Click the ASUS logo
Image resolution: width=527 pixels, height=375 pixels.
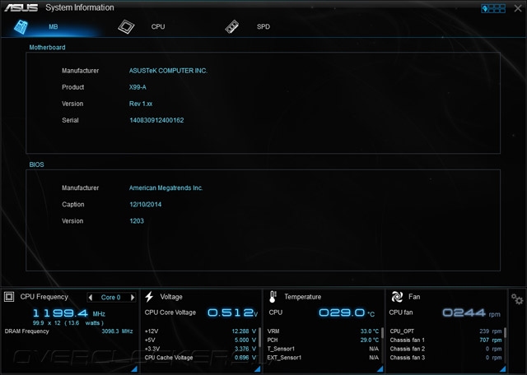point(21,7)
